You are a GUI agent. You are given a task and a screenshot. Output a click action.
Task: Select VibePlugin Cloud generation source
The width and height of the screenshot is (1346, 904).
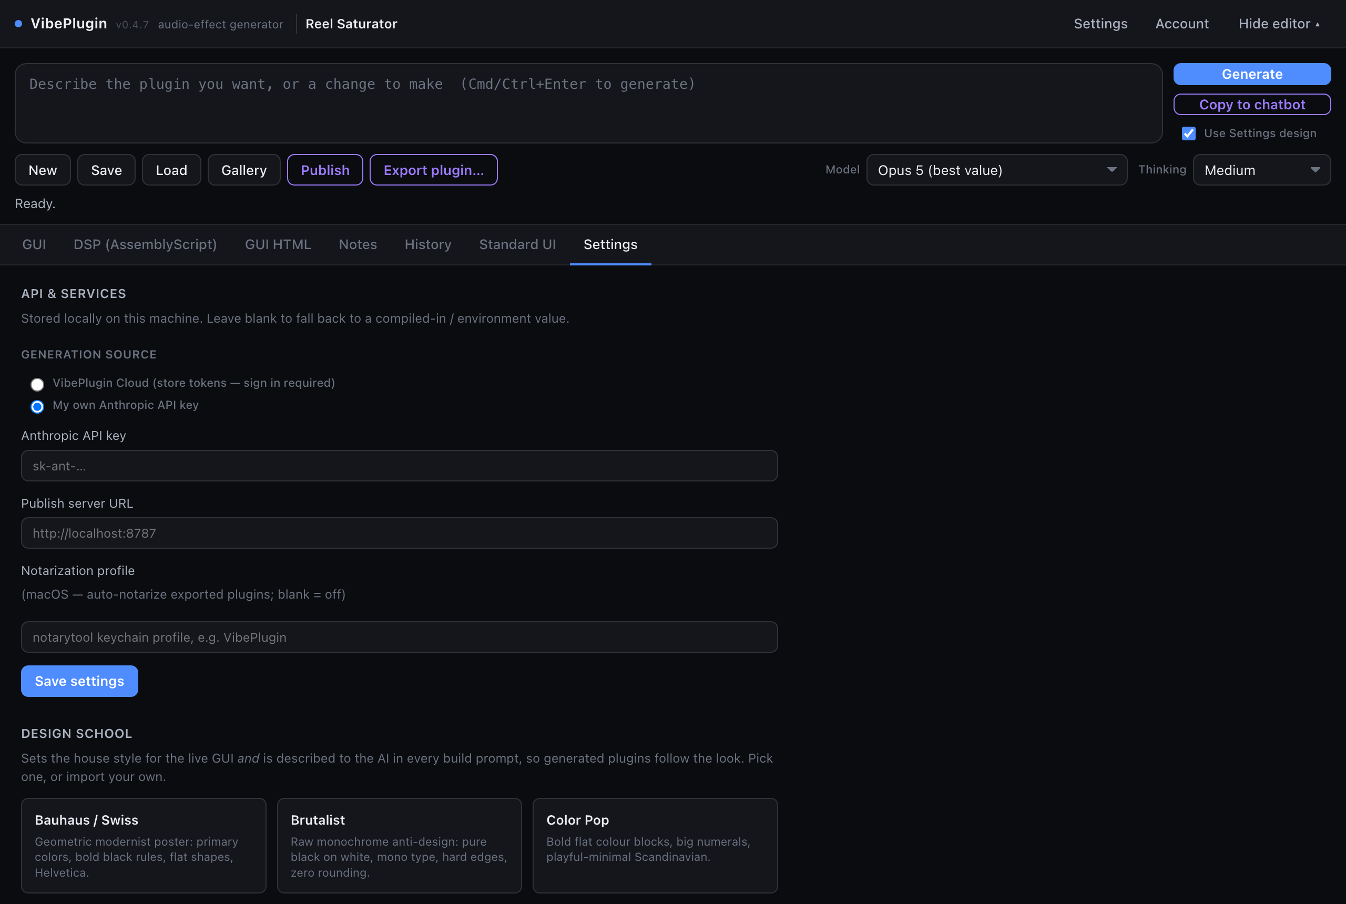tap(37, 384)
